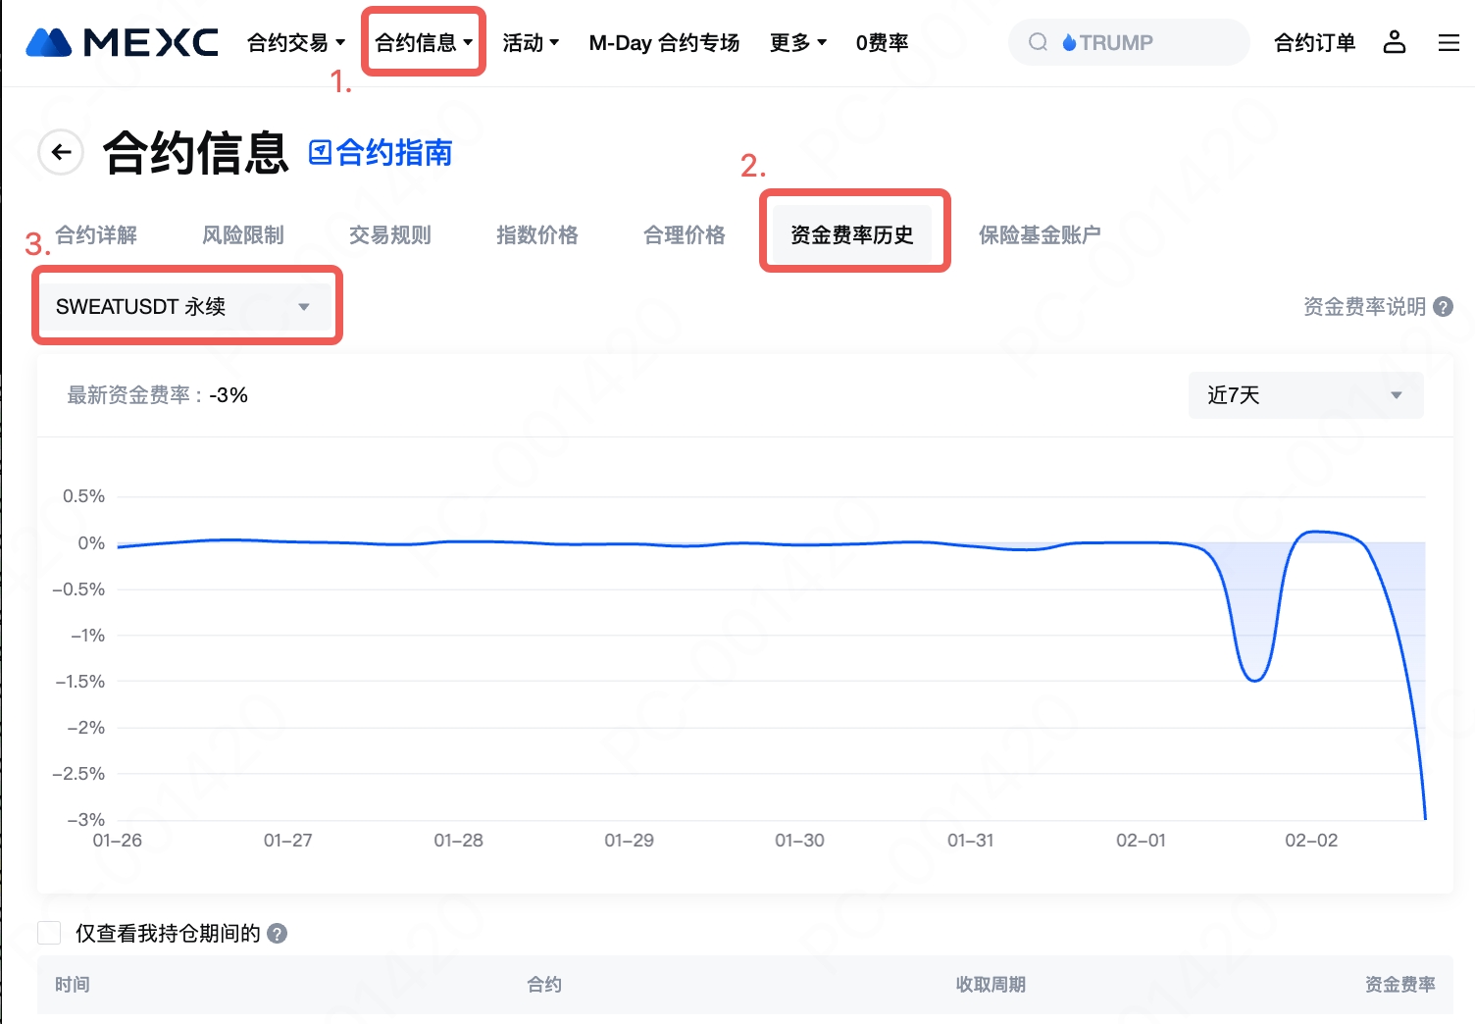Expand the 合约交易 menu
This screenshot has height=1024, width=1475.
(x=295, y=43)
